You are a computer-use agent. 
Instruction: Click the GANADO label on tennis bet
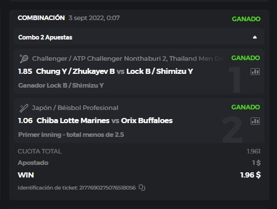pyautogui.click(x=245, y=58)
